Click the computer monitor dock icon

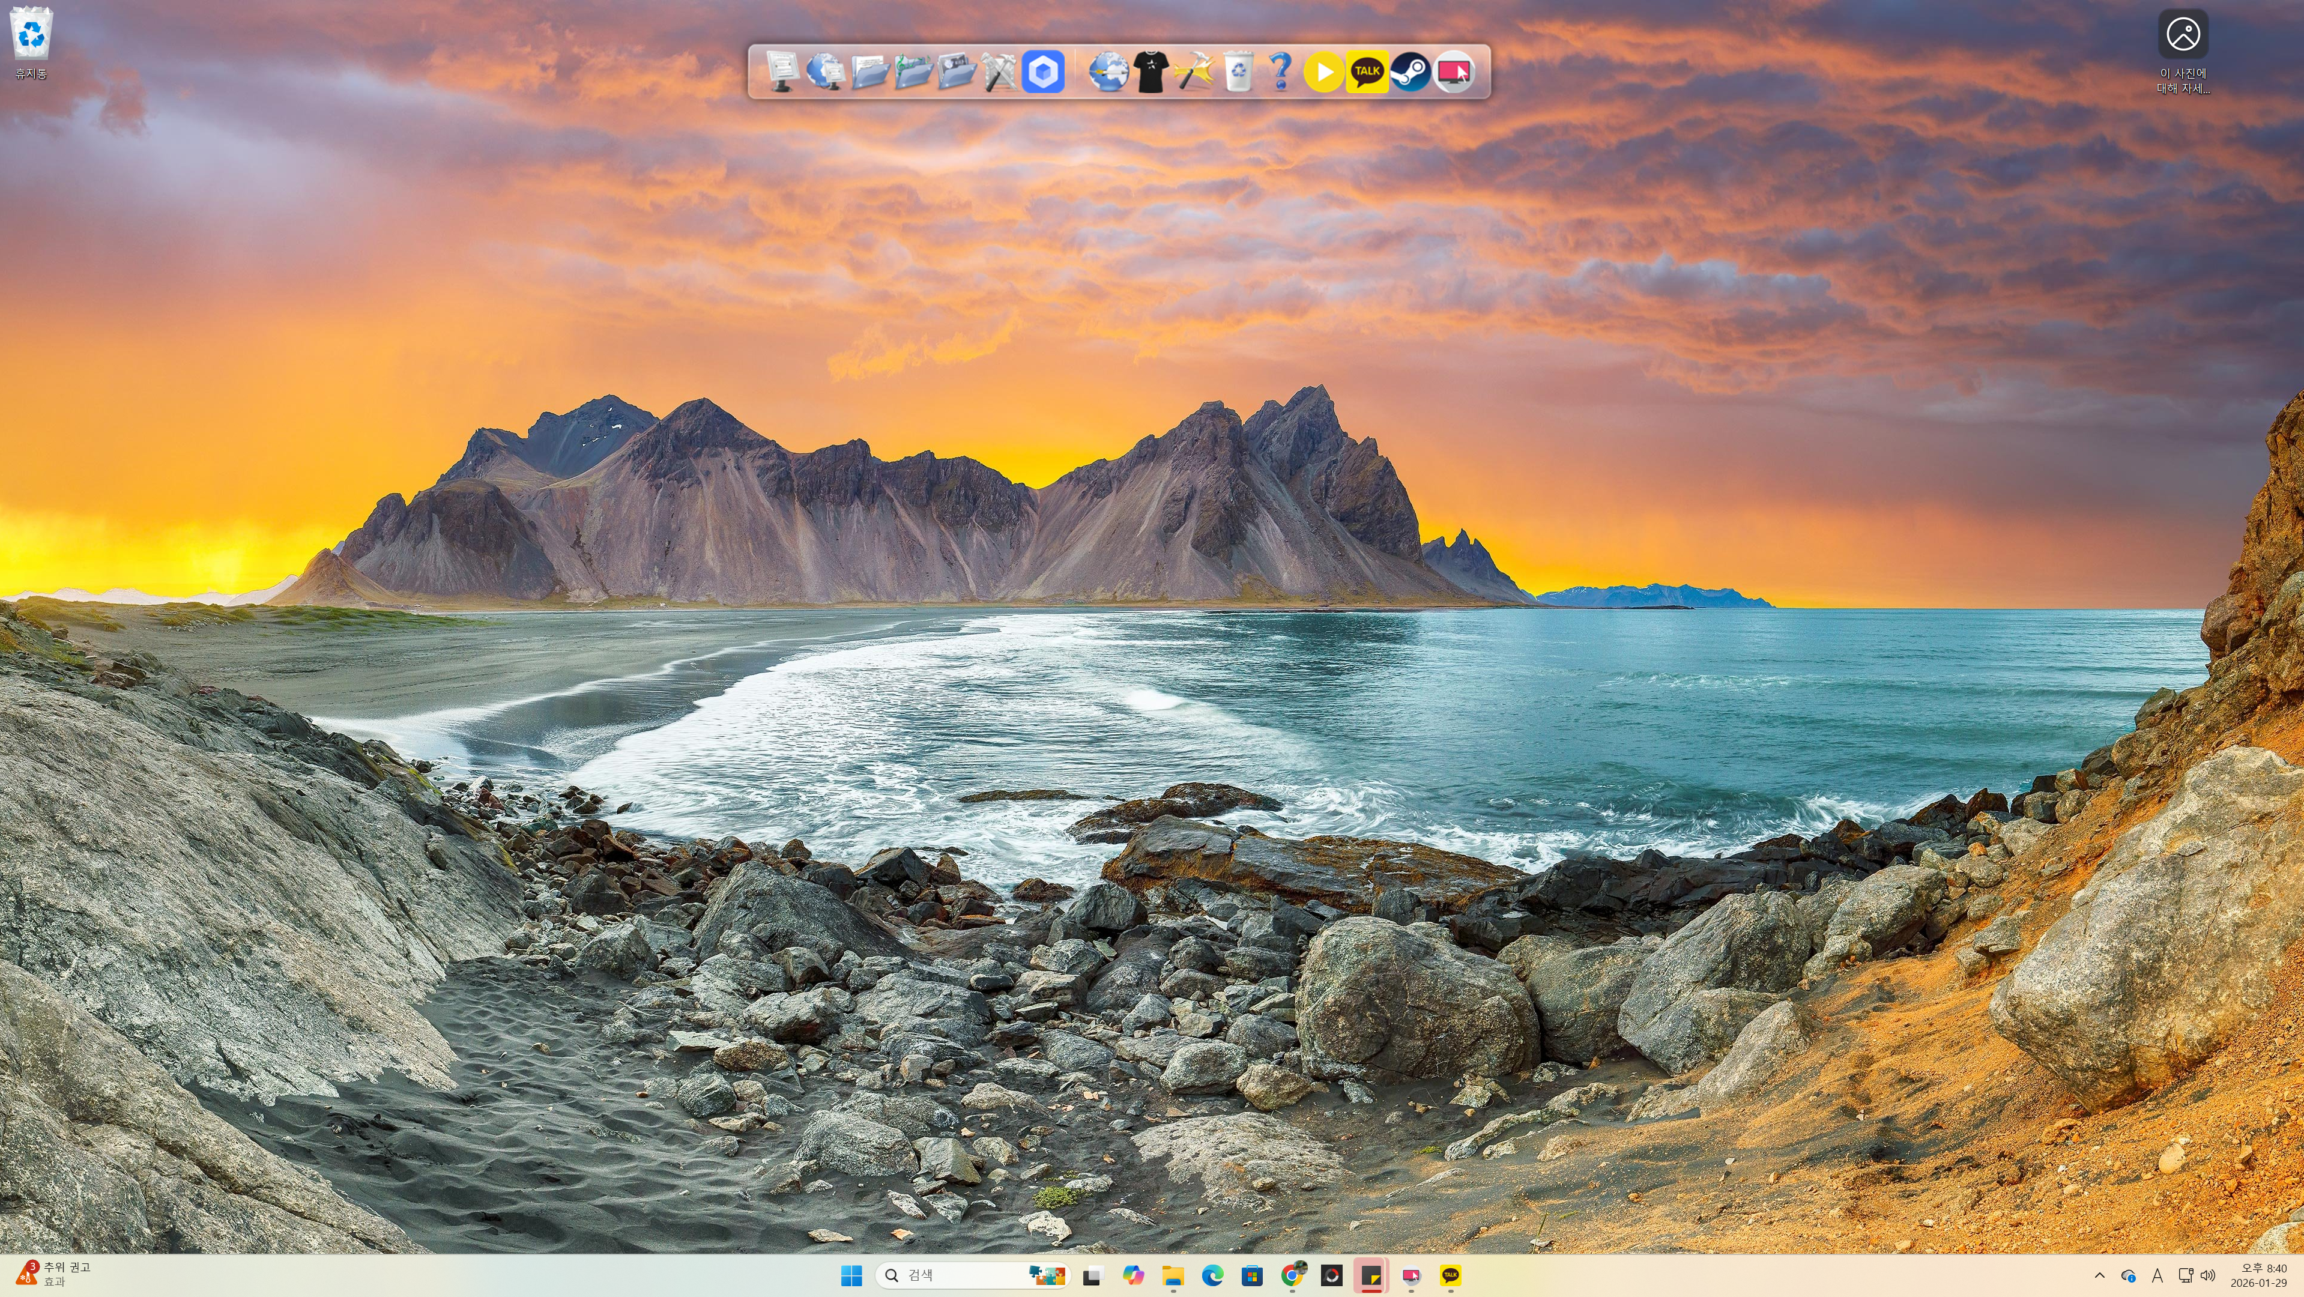(x=782, y=71)
